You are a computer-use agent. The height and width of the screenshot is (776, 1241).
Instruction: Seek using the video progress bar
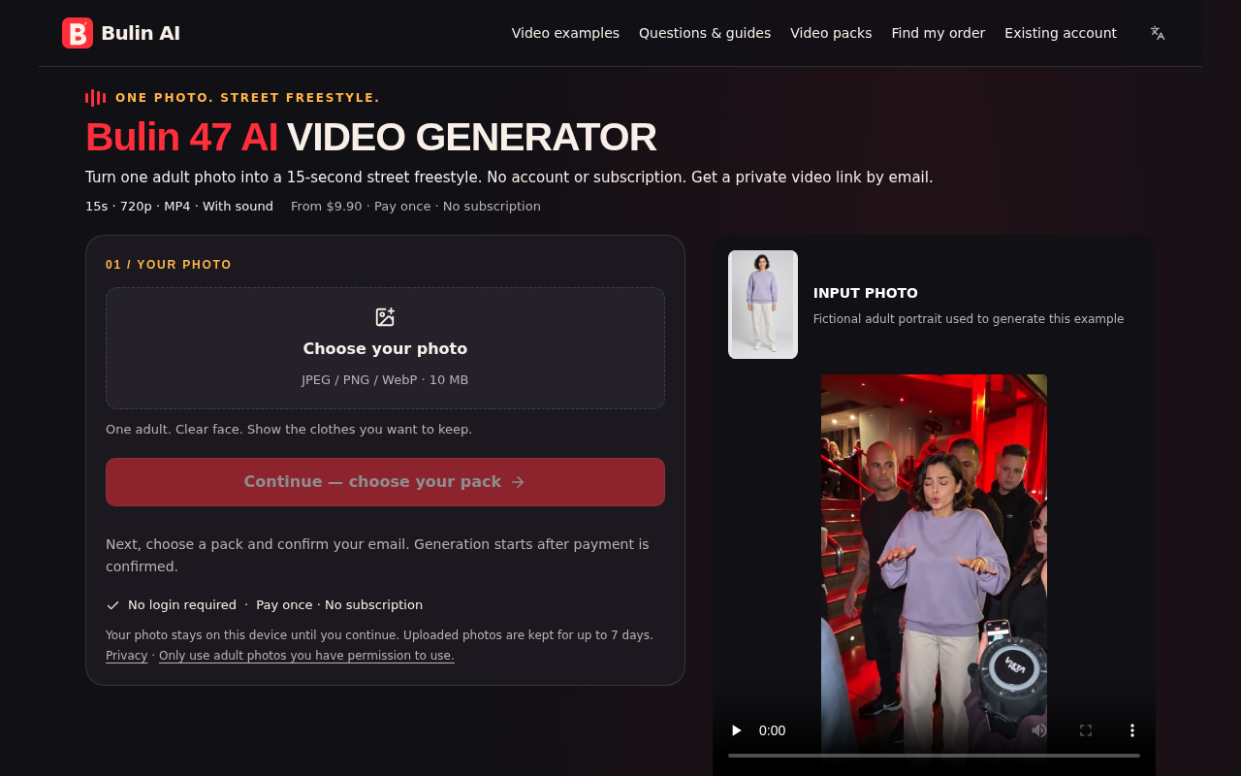(934, 755)
